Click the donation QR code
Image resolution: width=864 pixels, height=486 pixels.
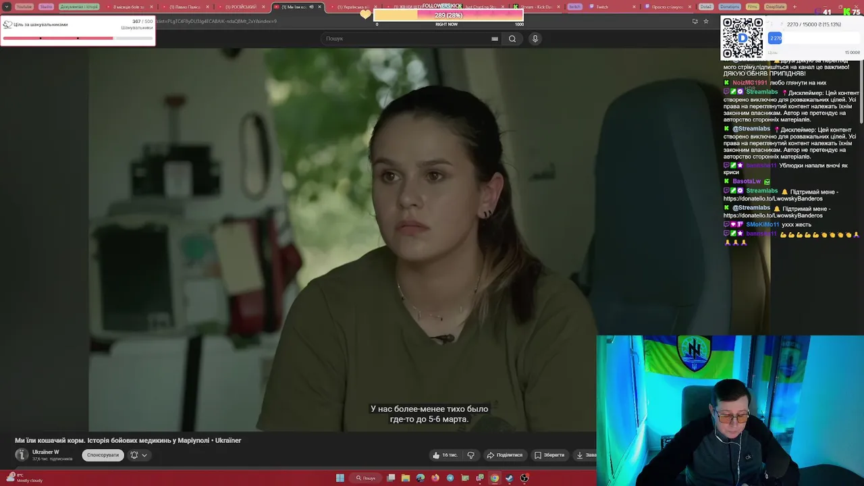742,38
